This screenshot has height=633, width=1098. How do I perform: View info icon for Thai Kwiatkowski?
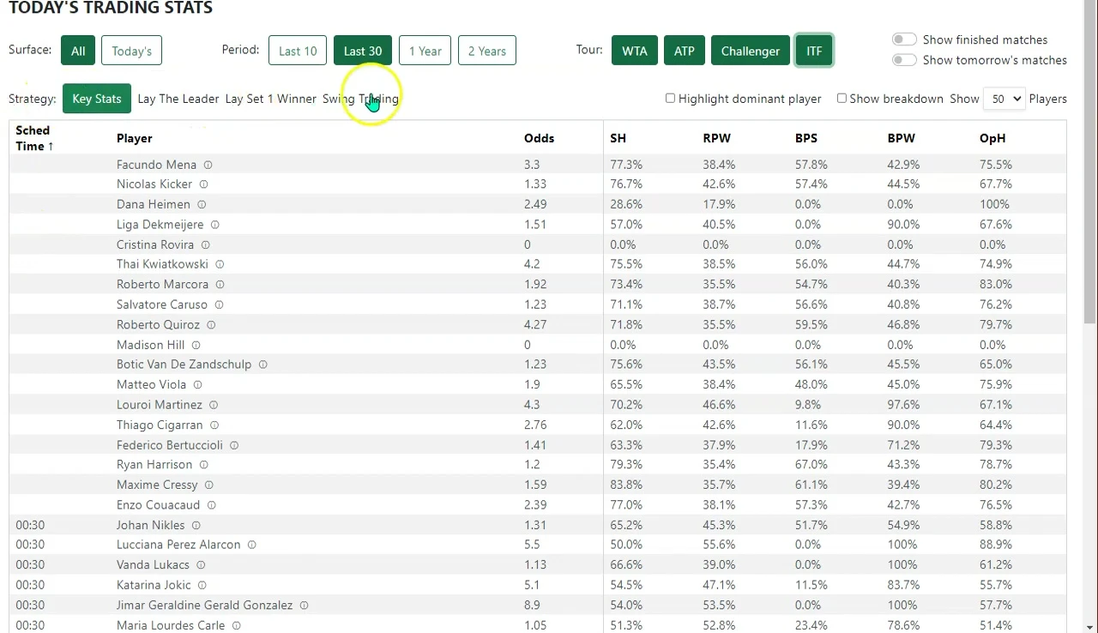(x=220, y=264)
